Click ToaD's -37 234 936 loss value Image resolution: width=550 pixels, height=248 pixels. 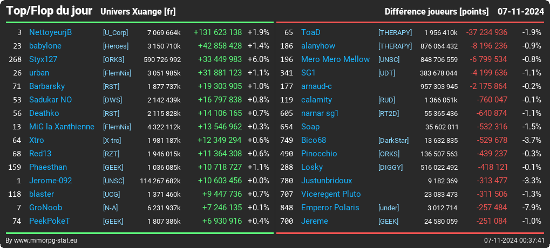point(486,32)
